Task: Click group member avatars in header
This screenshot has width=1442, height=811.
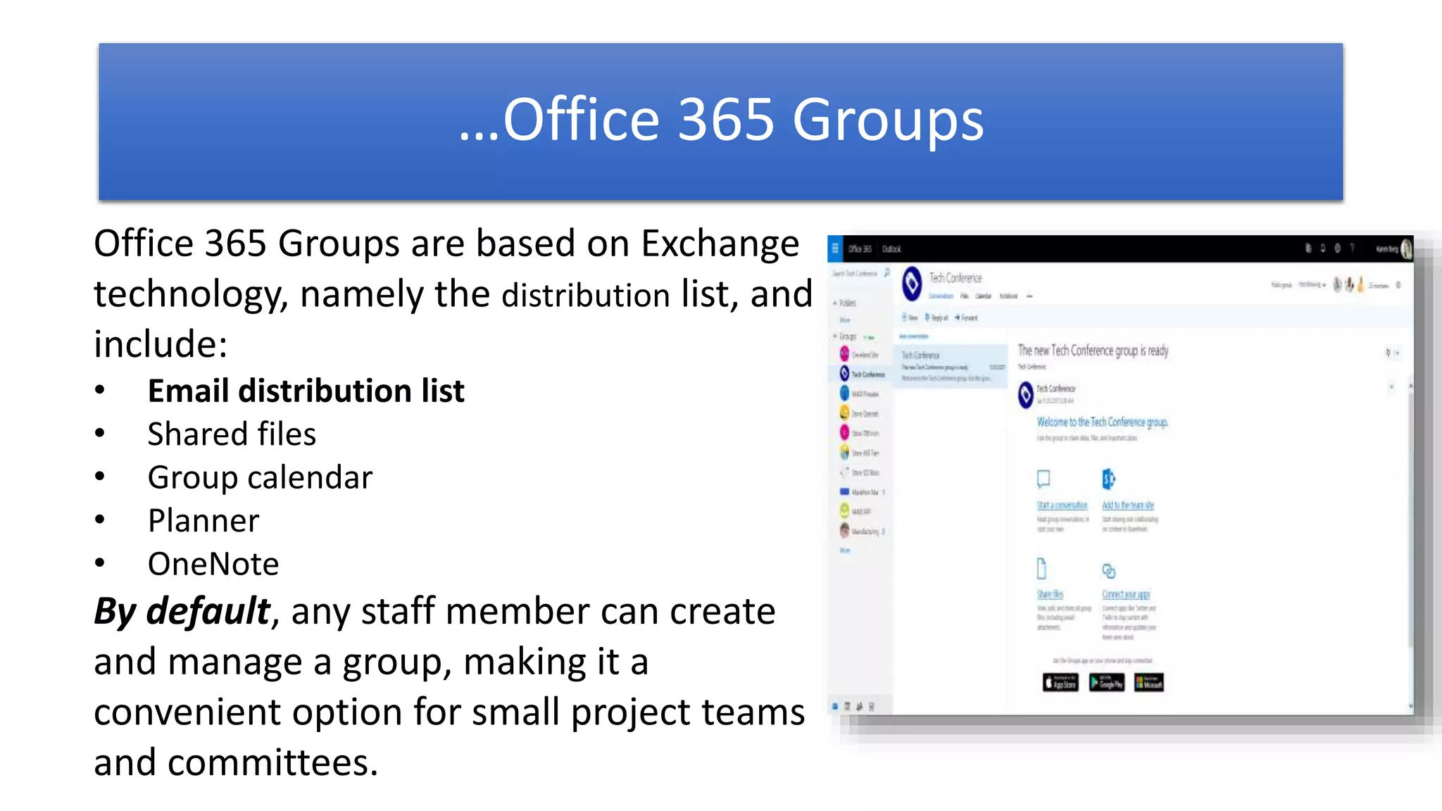Action: click(1349, 284)
